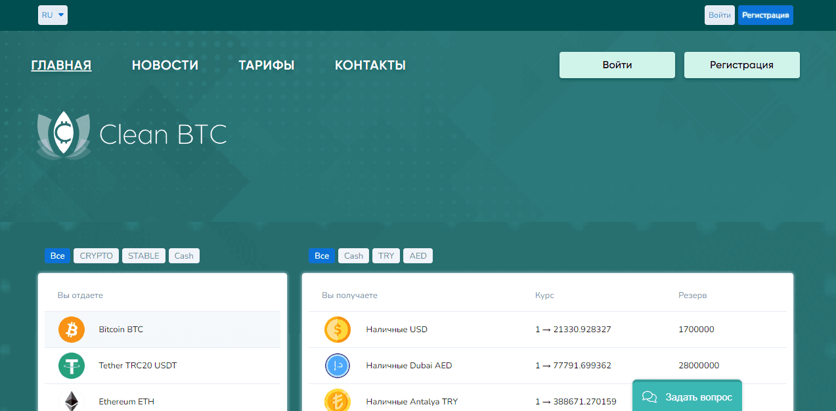Viewport: 836px width, 411px height.
Task: Click the Tether TRC20 USDT coin icon
Action: click(x=72, y=366)
